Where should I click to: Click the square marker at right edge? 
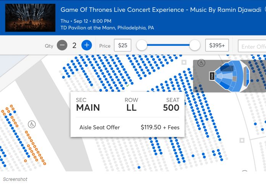[x=242, y=140]
